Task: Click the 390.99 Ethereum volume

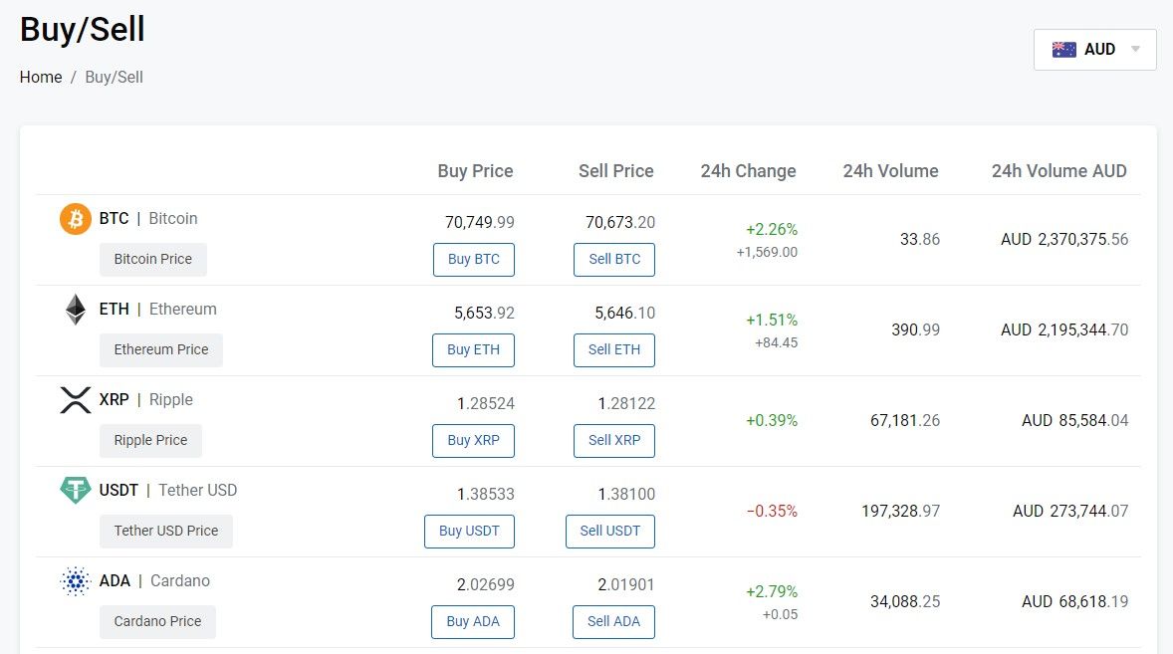Action: (x=915, y=329)
